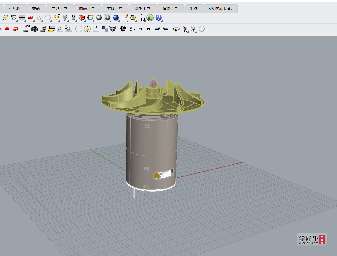Select the airplane back view icon
The width and height of the screenshot is (337, 256).
[149, 29]
